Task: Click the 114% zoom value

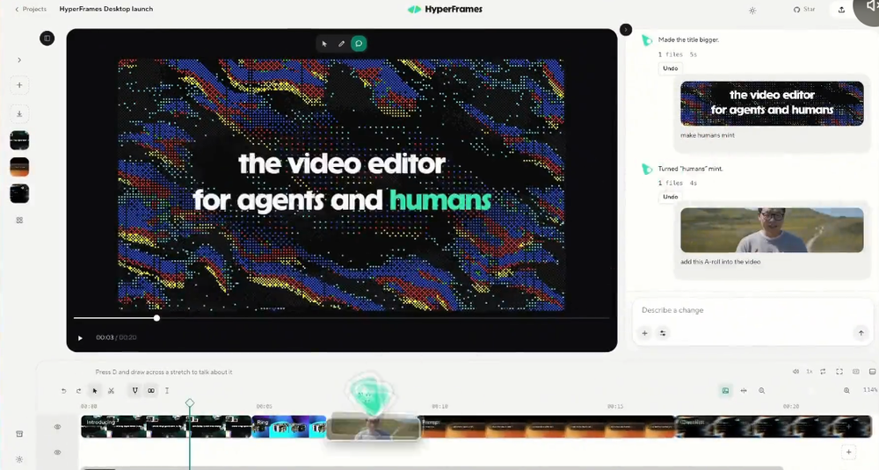Action: 870,390
